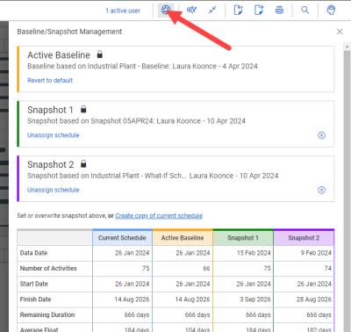Select the Snapshot 2 column header
This screenshot has width=351, height=332.
pyautogui.click(x=304, y=238)
